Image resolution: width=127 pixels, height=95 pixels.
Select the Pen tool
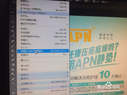[x=13, y=79]
